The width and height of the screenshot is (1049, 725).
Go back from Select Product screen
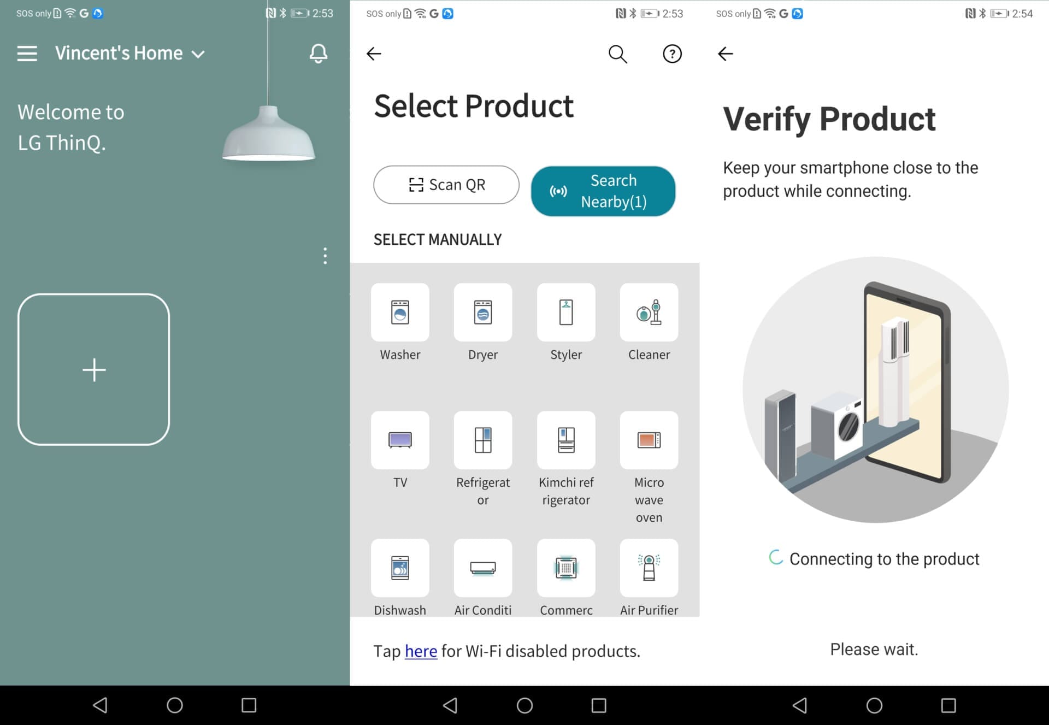pyautogui.click(x=374, y=54)
